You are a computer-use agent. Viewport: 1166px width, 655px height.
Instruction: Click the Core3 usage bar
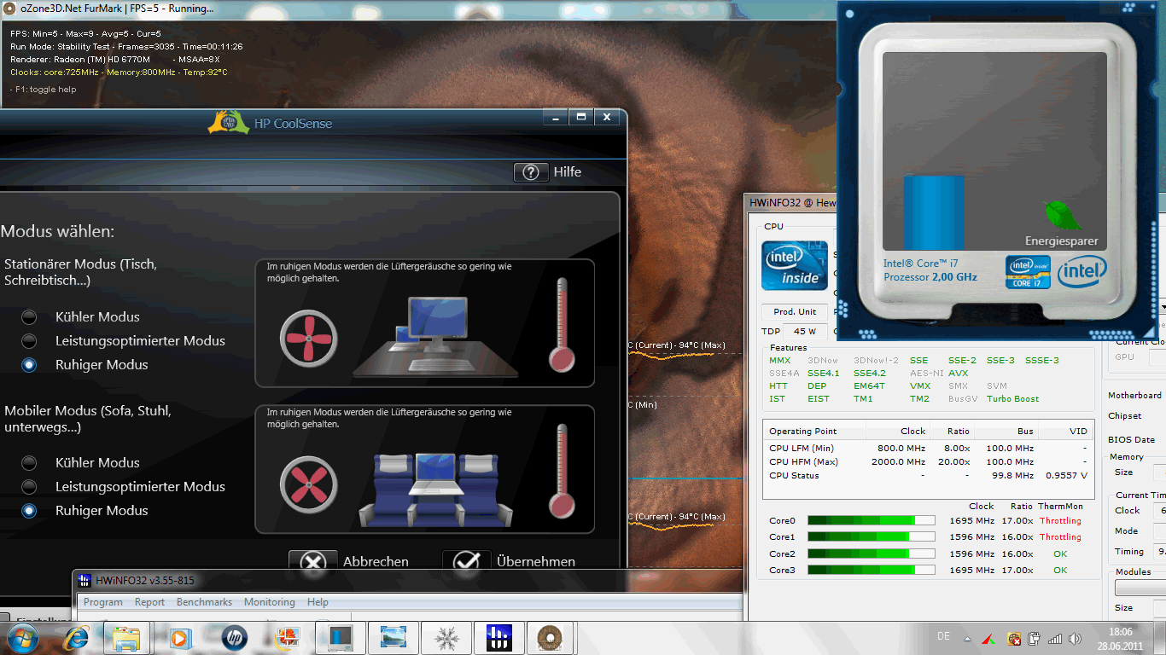point(871,570)
